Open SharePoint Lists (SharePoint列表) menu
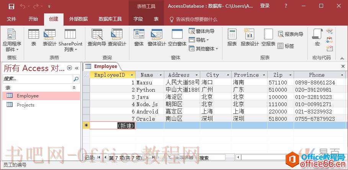This screenshot has width=348, height=170. point(70,40)
